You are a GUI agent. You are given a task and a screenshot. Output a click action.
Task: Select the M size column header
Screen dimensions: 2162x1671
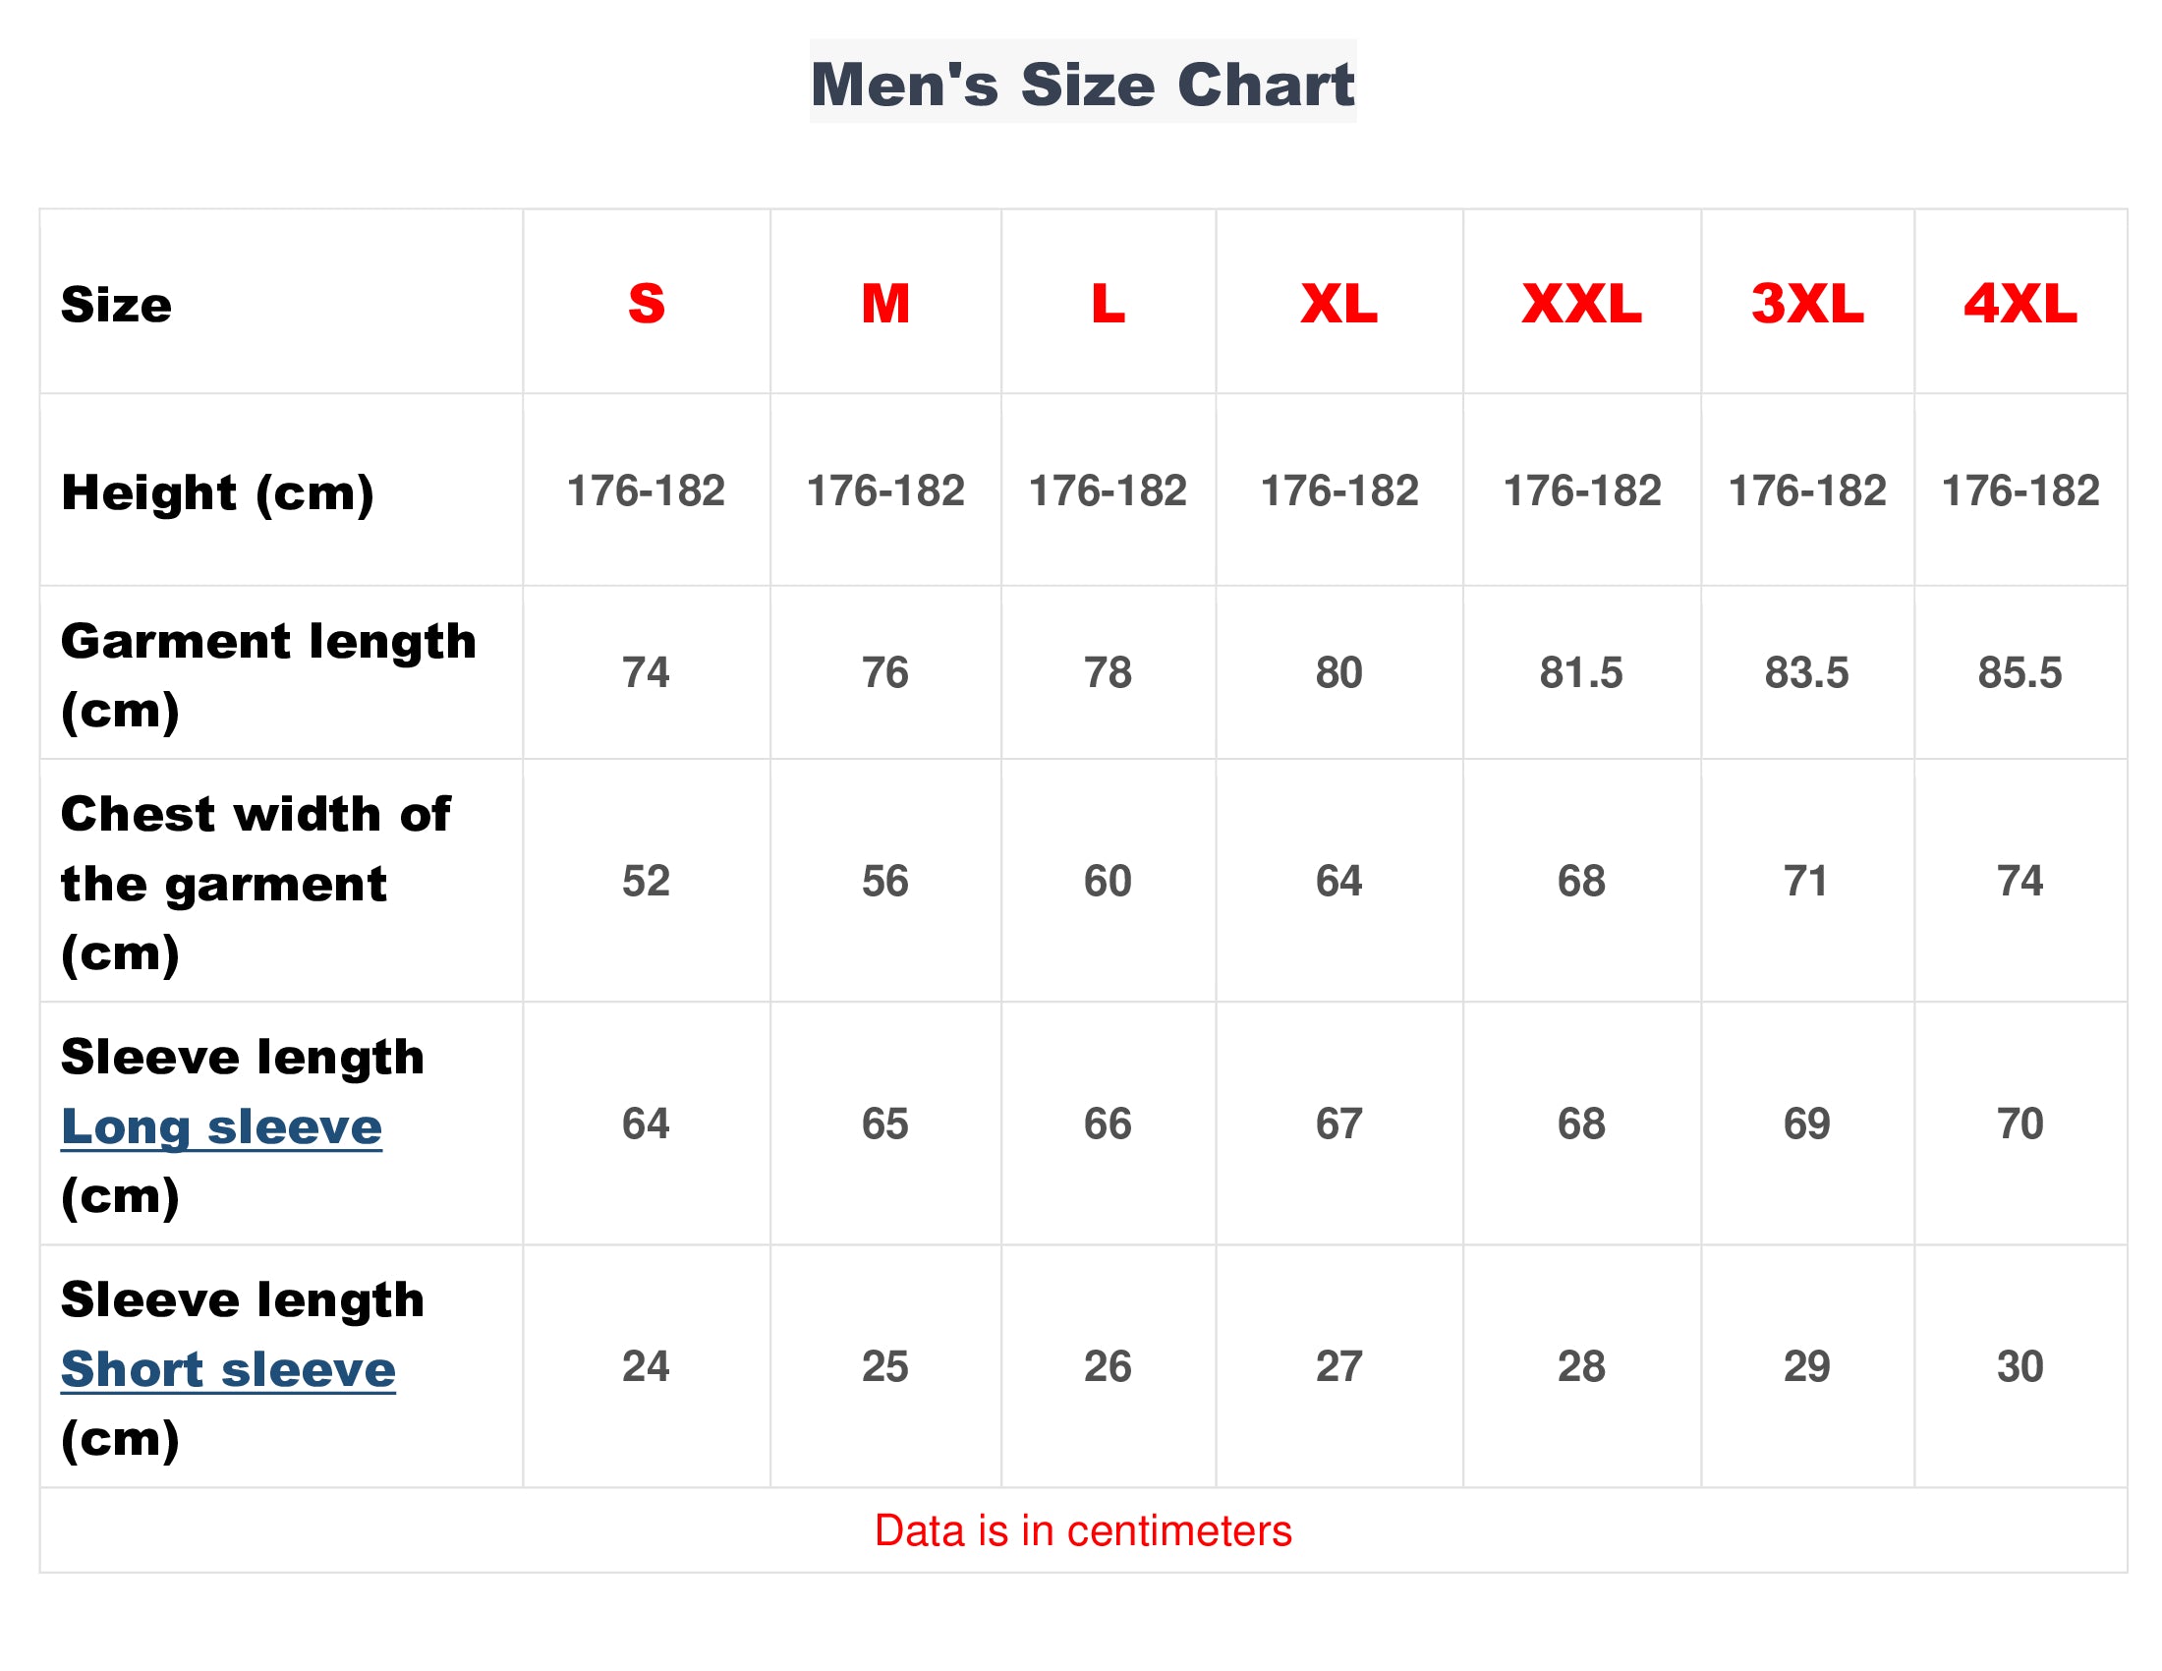point(885,303)
